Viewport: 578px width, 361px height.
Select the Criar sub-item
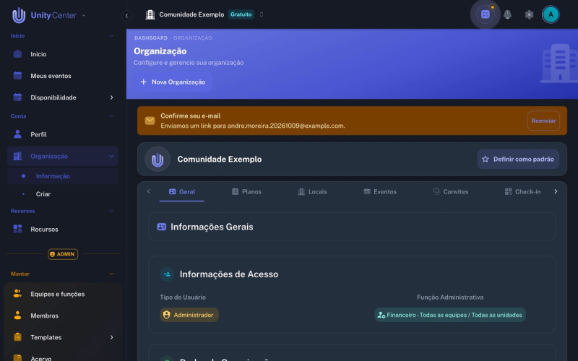(x=63, y=194)
